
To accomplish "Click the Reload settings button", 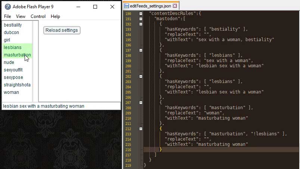I will (62, 30).
